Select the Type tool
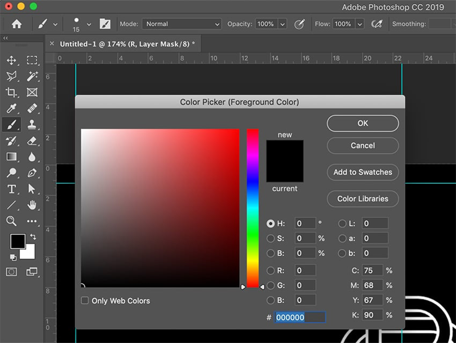Screen dimensions: 456x343 [x=11, y=189]
